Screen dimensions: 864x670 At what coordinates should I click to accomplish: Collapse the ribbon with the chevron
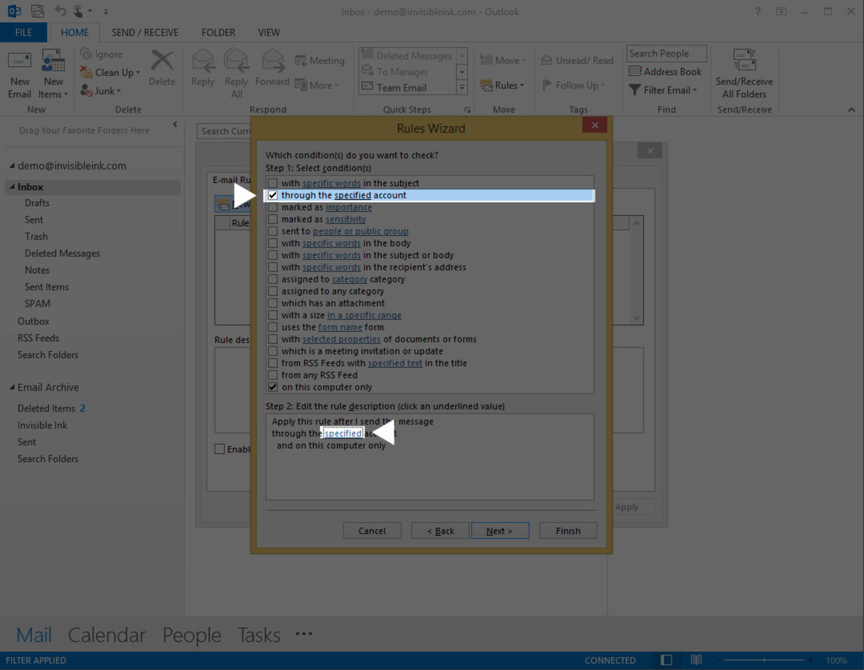(851, 110)
